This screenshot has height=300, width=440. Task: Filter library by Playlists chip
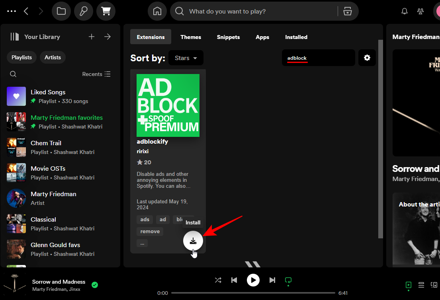22,57
